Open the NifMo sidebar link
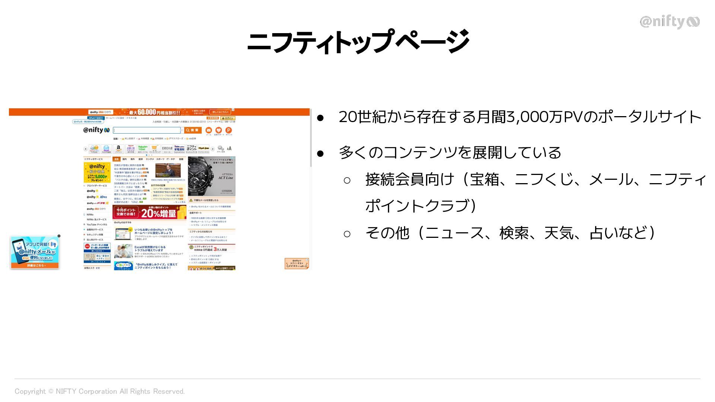 click(x=90, y=214)
